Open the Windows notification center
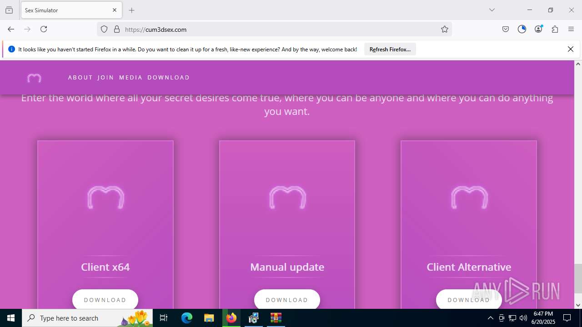The height and width of the screenshot is (327, 582). (567, 318)
